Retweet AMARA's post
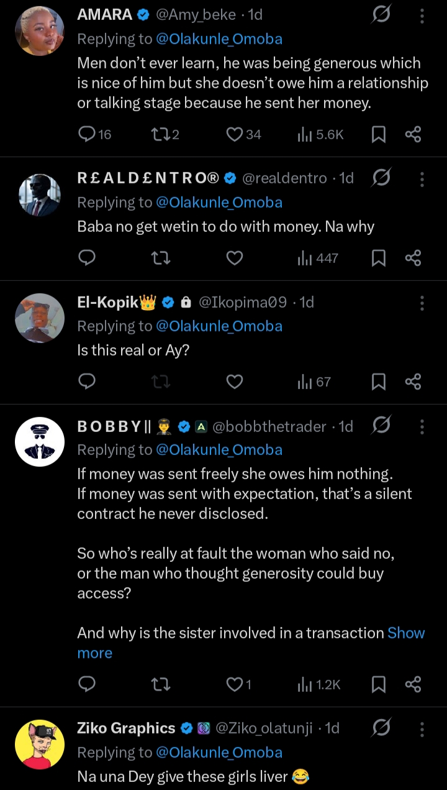Screen dimensions: 447x790 [x=161, y=134]
